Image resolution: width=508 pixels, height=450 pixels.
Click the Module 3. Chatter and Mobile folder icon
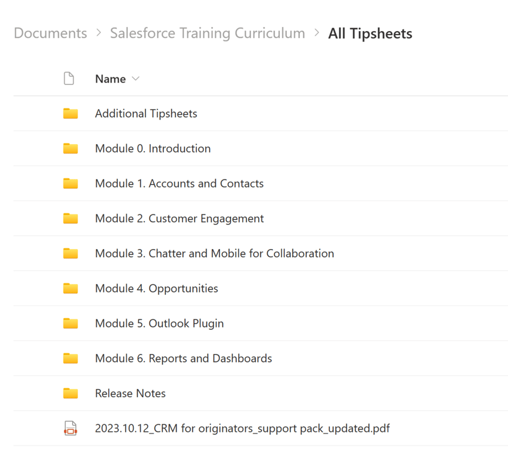pyautogui.click(x=70, y=253)
